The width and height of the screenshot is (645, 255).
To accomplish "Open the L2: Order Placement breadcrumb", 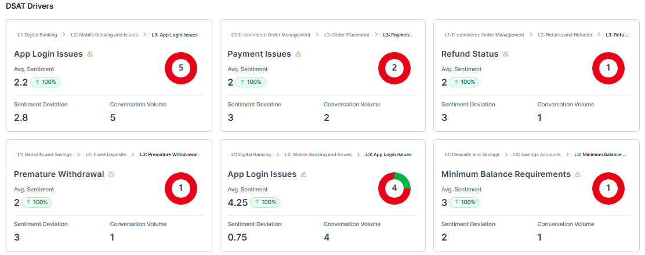I will pos(346,35).
